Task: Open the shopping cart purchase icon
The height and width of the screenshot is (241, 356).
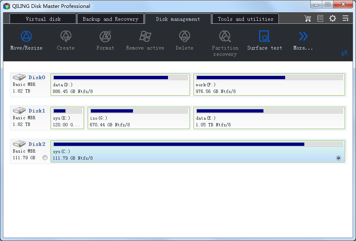Action: click(308, 18)
